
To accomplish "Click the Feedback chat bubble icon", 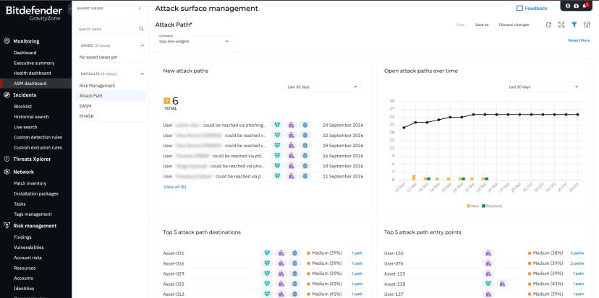I will [519, 9].
